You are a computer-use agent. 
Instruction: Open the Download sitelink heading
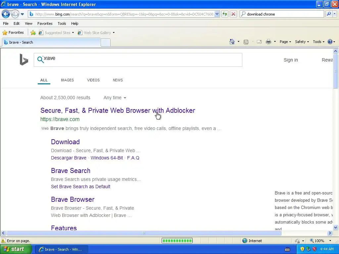65,142
